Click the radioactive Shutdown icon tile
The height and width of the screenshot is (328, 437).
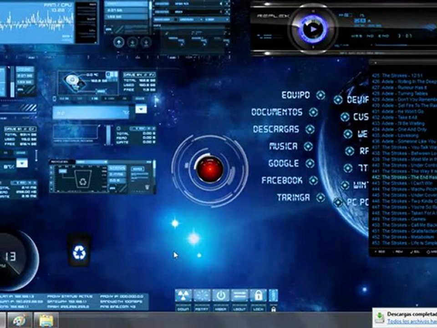pos(183,296)
